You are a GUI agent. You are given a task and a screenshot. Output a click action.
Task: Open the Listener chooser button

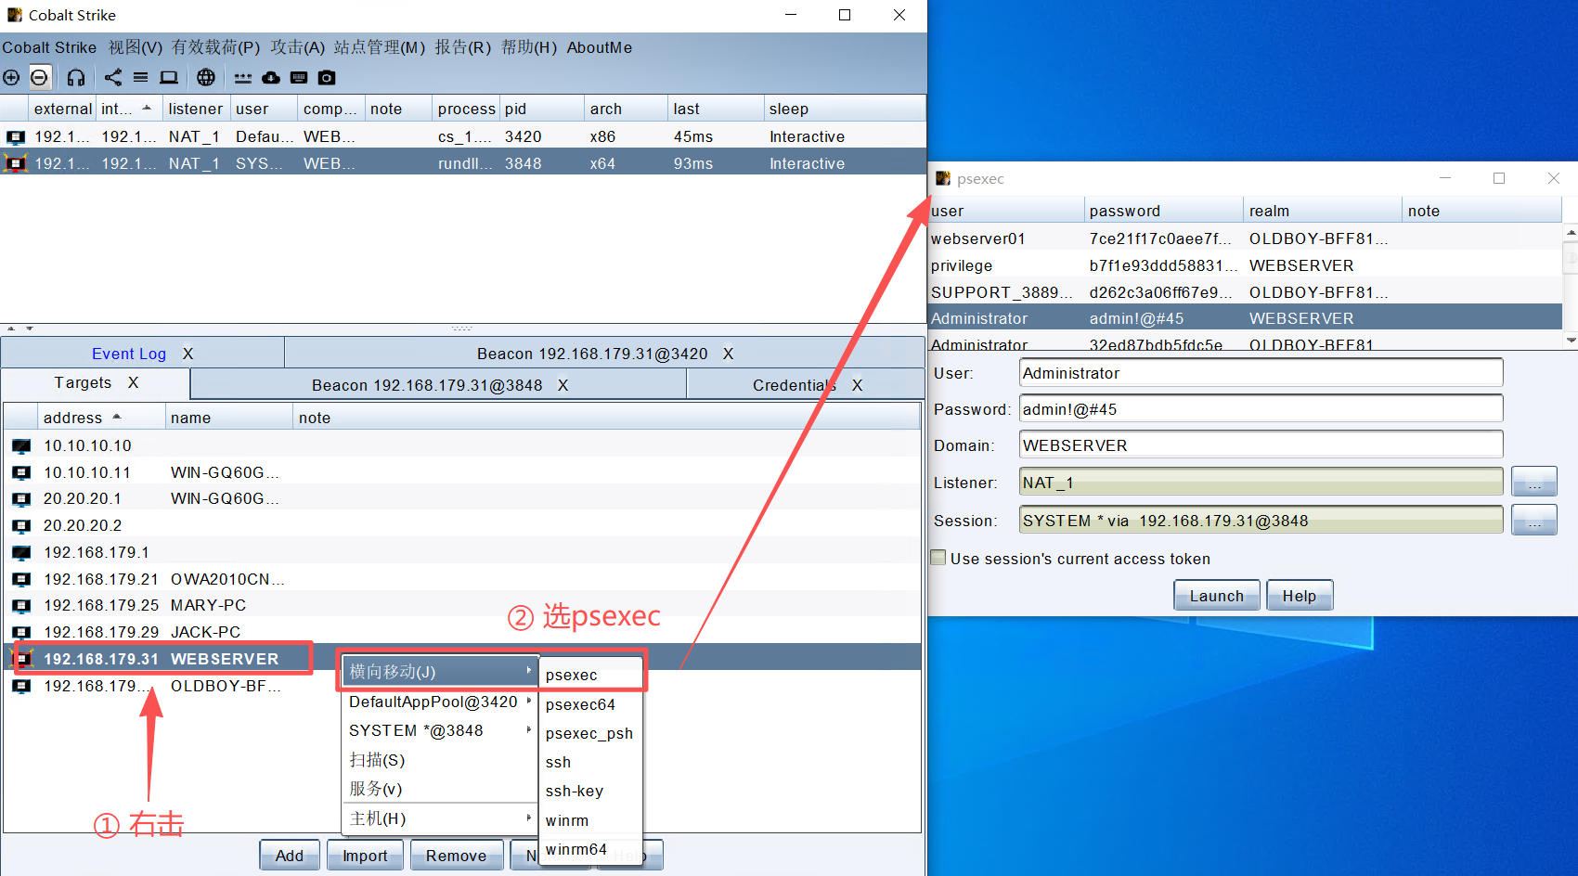tap(1534, 483)
